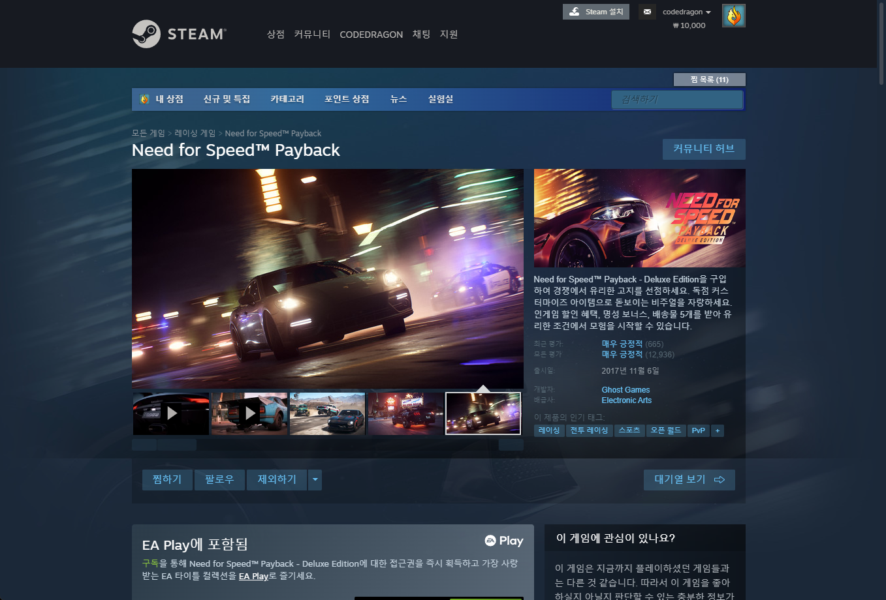Open the 제외하기 dropdown arrow

(315, 480)
